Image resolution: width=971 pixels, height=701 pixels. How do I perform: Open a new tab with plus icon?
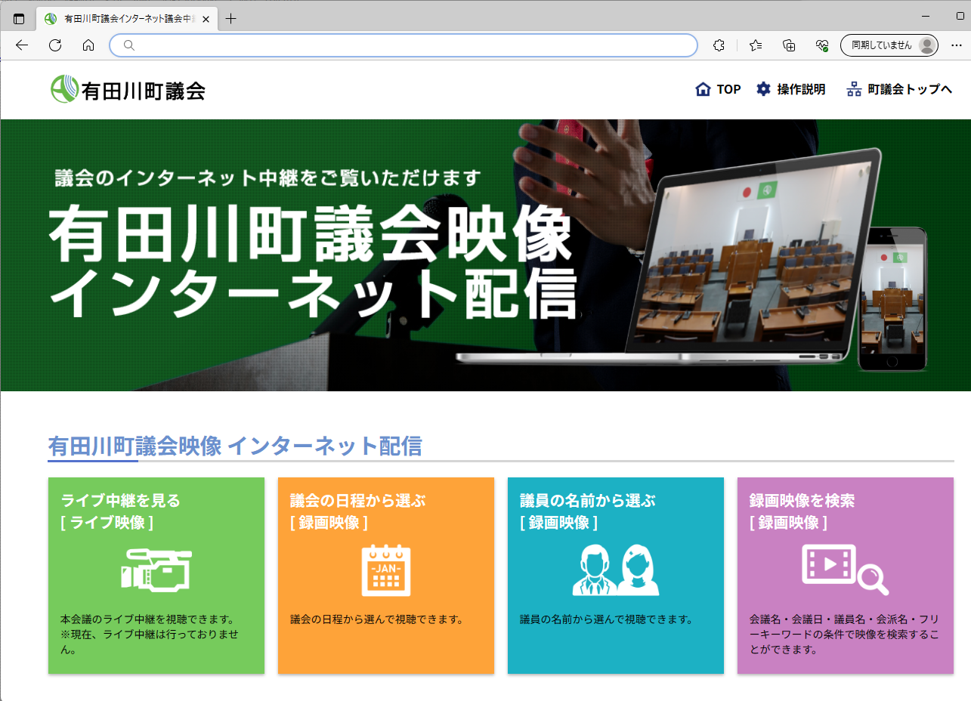231,19
